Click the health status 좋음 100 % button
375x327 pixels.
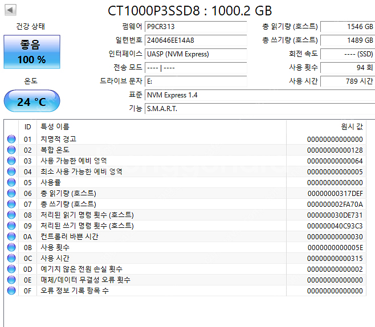click(32, 52)
